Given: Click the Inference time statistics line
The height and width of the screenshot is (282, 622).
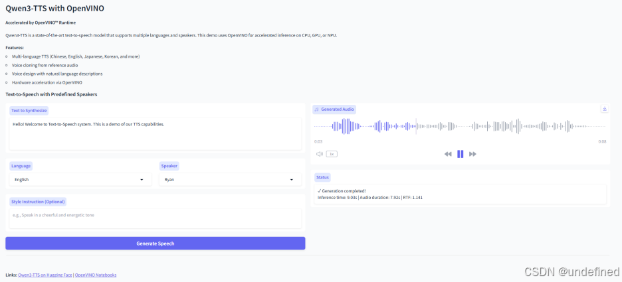Looking at the screenshot, I should [370, 197].
